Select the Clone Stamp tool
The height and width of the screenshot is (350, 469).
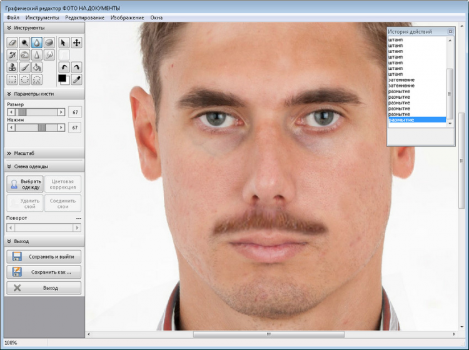tap(13, 67)
